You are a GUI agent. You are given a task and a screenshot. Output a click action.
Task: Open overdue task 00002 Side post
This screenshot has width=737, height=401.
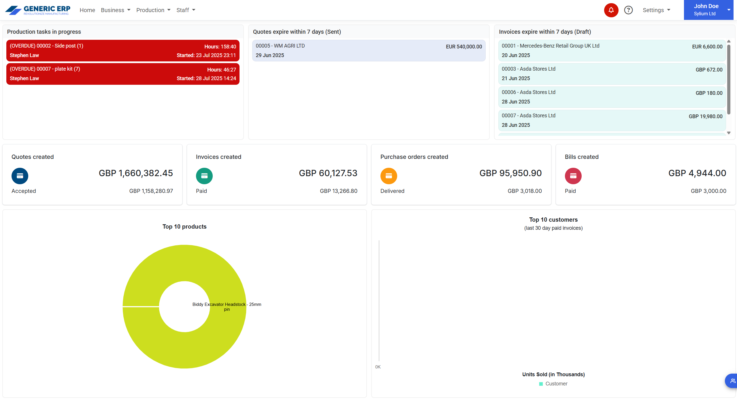(123, 50)
